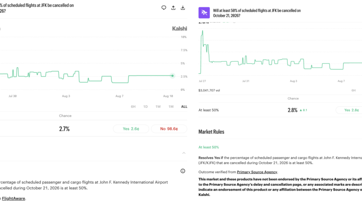Select 6H range on right chart

(353, 90)
